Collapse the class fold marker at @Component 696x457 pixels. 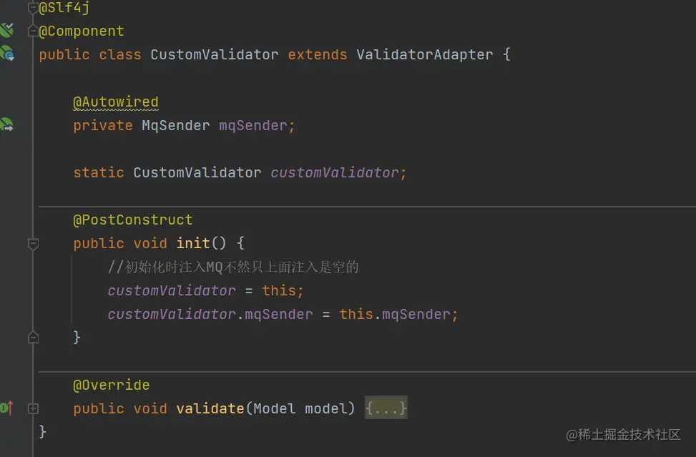(33, 31)
